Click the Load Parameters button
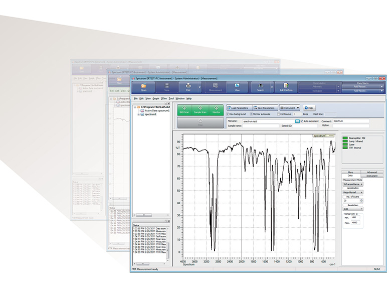Viewport: 391px width, 281px height. (239, 107)
